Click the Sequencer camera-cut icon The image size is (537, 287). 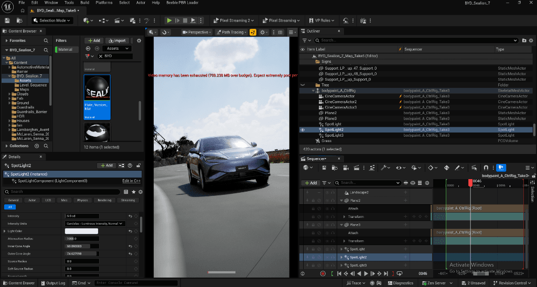346,168
